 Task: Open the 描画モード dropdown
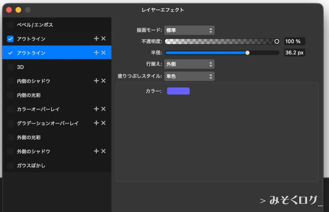click(x=189, y=30)
